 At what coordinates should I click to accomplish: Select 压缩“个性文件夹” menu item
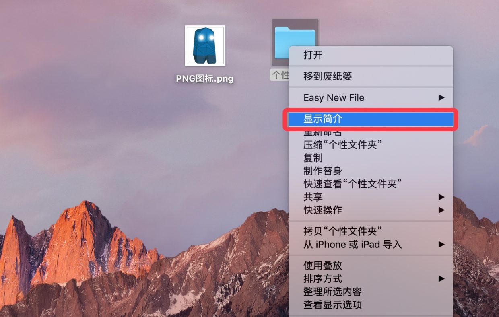tap(371, 145)
